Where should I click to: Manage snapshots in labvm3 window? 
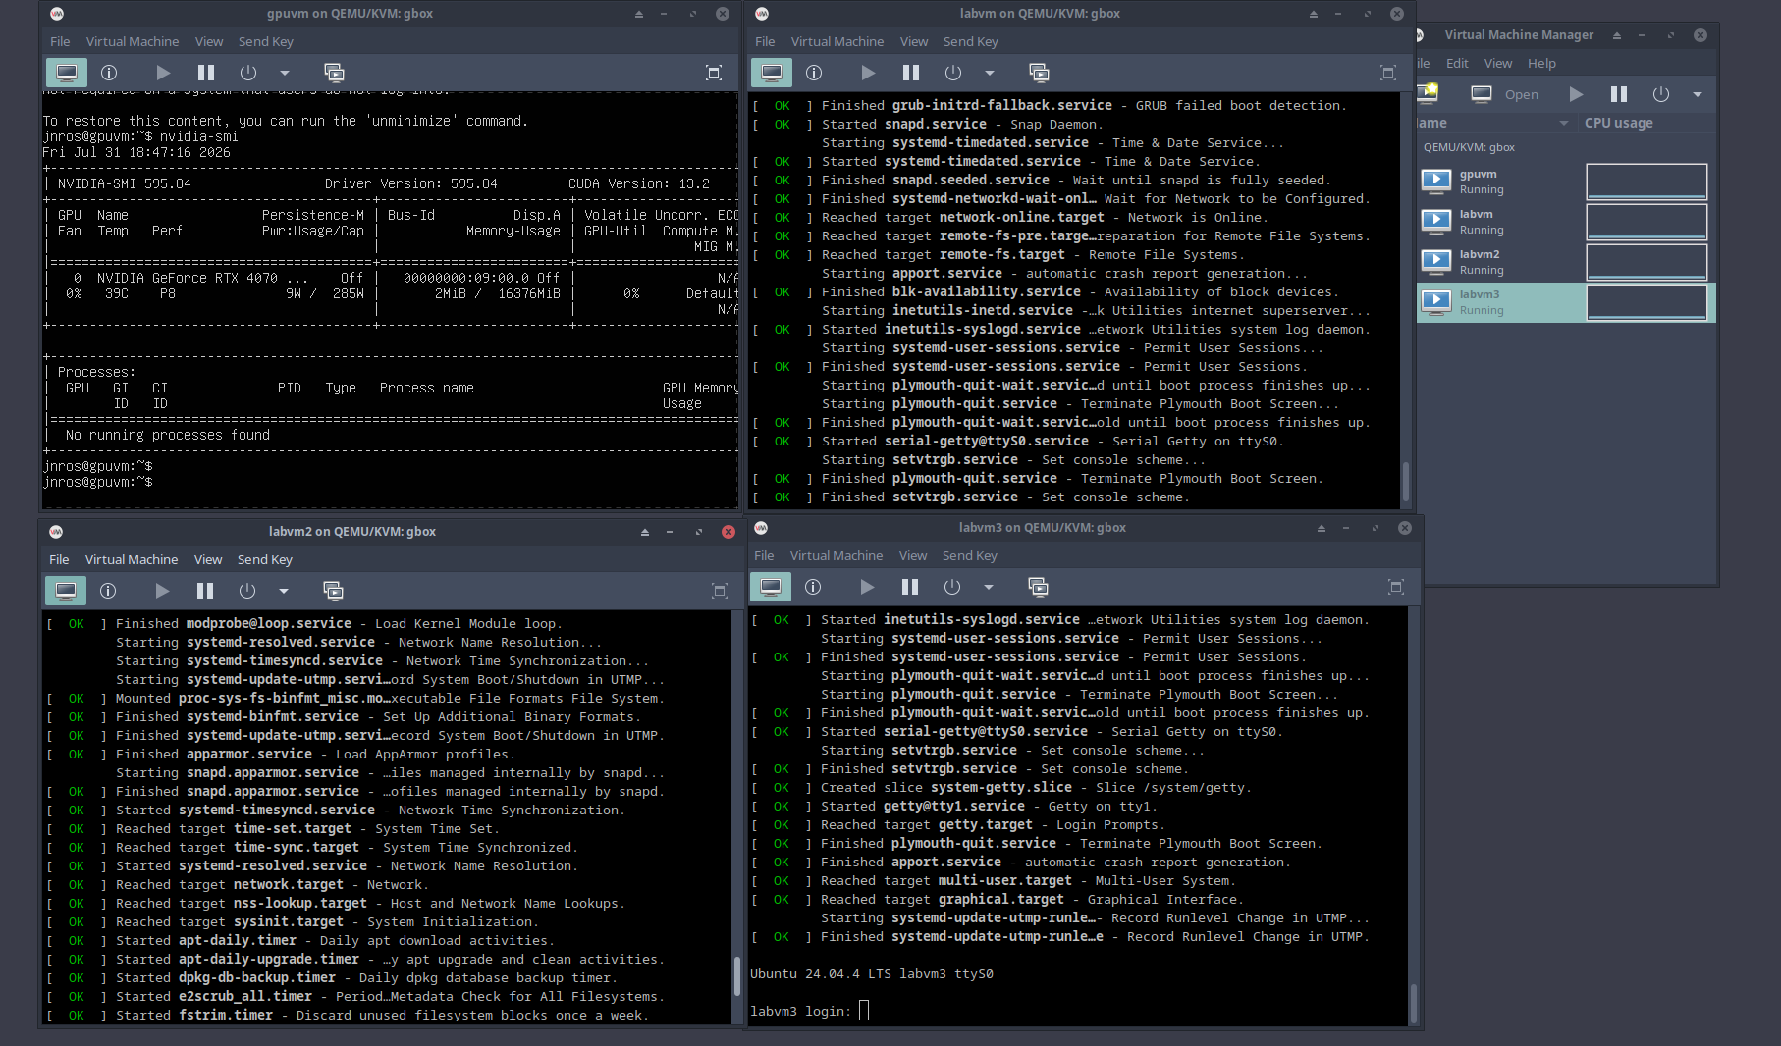pyautogui.click(x=1038, y=587)
